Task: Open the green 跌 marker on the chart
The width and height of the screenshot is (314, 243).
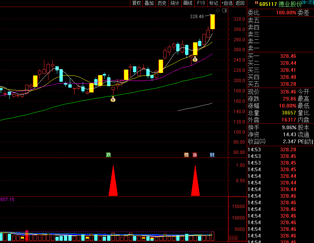Action: (108, 155)
